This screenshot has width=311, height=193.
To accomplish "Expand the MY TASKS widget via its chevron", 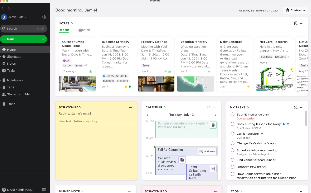I will 248,107.
